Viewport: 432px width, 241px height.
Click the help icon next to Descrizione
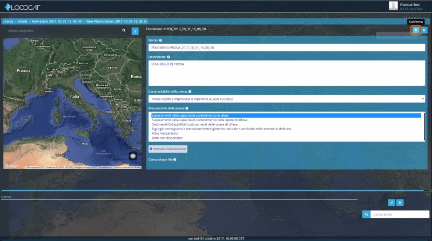pyautogui.click(x=168, y=57)
